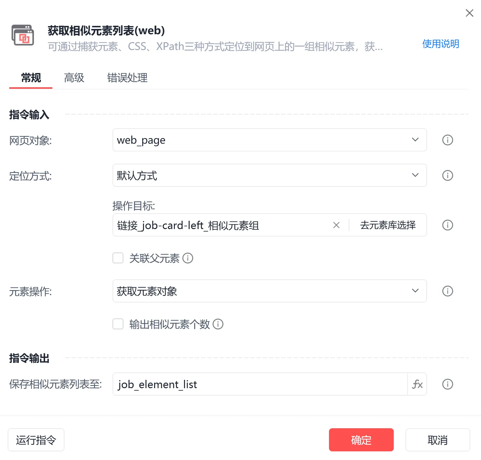This screenshot has width=481, height=460.
Task: Click the info icon beside 定位方式 field
Action: [x=447, y=175]
